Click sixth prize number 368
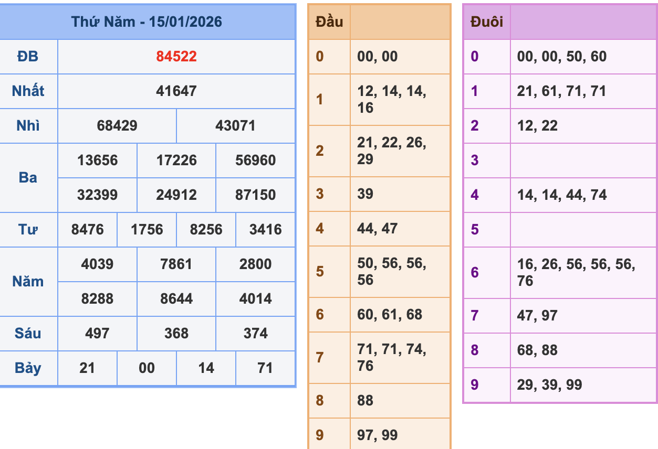 pos(177,333)
